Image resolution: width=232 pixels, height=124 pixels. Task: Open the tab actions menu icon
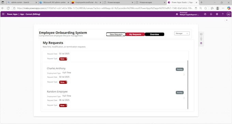tap(3, 2)
